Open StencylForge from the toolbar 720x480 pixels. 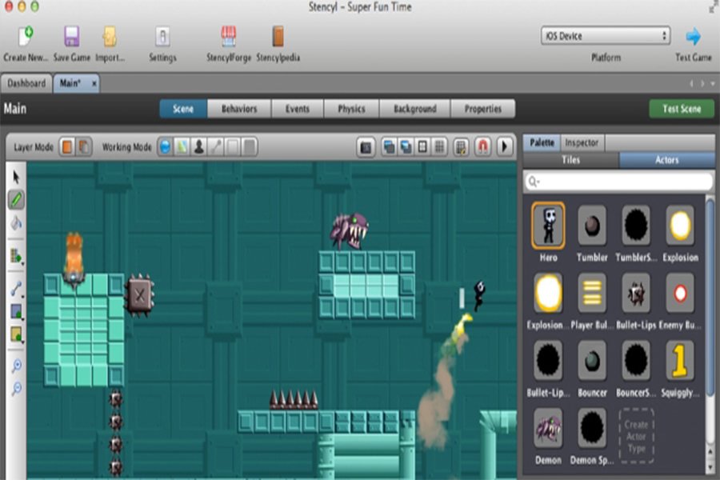tap(228, 36)
